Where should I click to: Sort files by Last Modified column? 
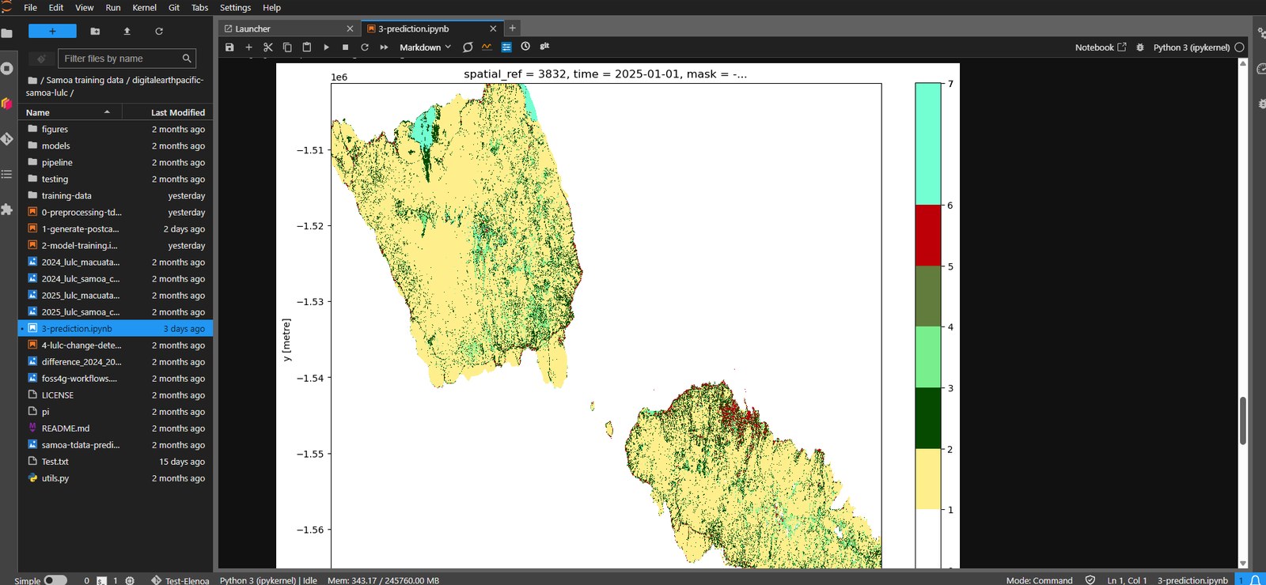168,112
